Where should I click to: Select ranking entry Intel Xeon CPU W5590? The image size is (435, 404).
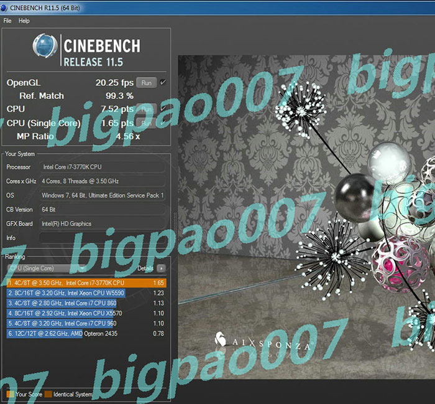pyautogui.click(x=86, y=293)
